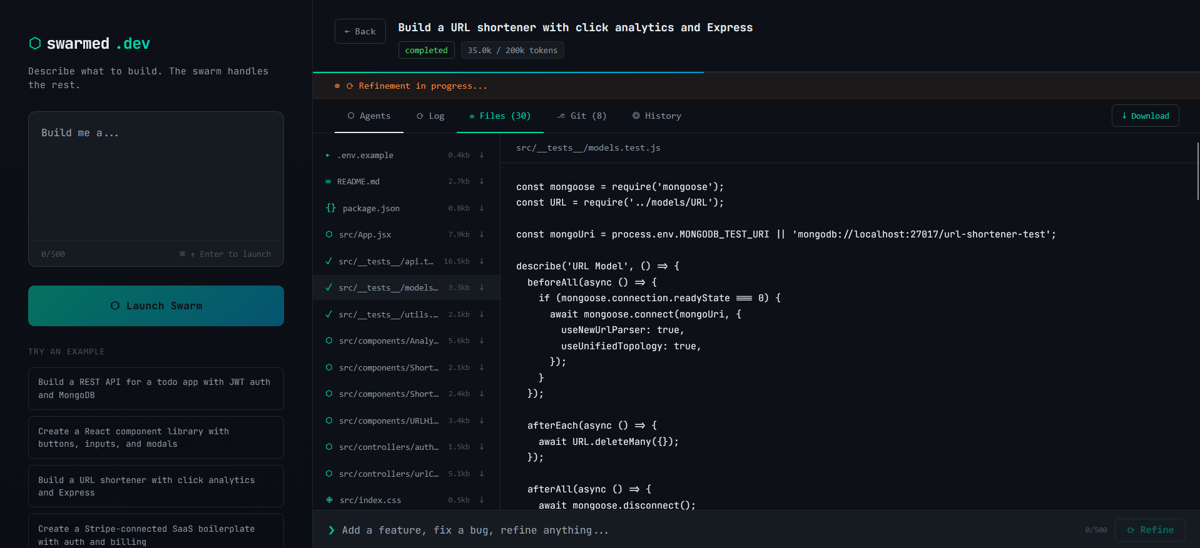Switch to the Agents tab
1200x548 pixels.
[x=369, y=116]
